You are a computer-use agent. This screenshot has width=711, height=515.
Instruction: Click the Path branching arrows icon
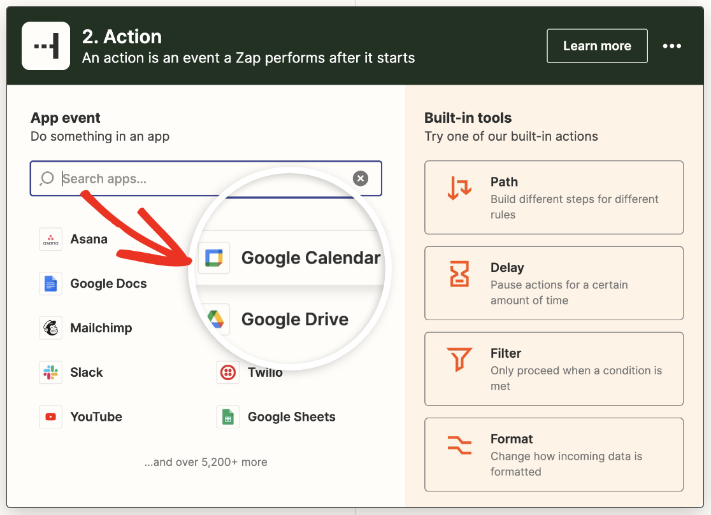coord(459,188)
